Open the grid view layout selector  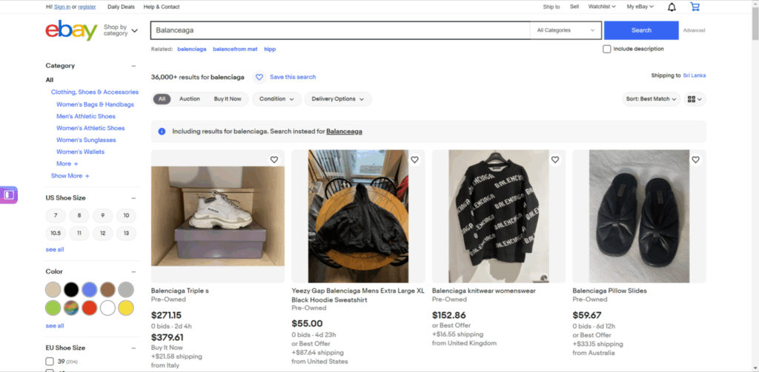coord(695,99)
